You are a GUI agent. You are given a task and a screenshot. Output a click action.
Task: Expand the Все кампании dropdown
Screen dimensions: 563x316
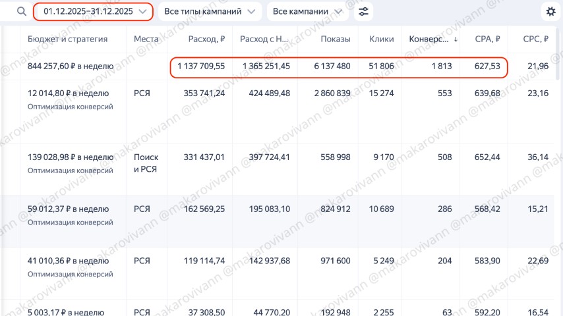pos(307,12)
